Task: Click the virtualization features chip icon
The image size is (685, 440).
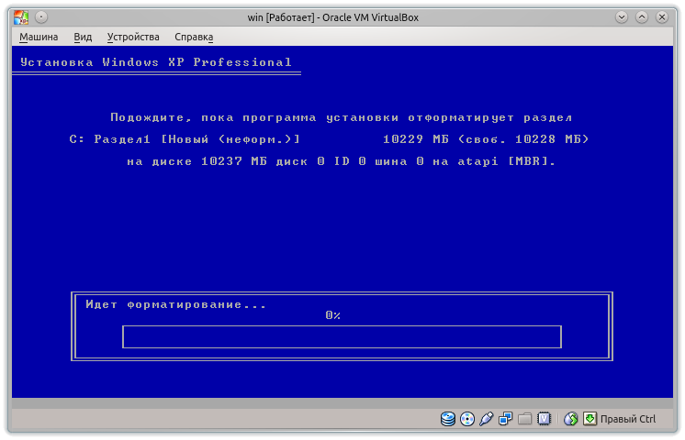Action: 544,419
